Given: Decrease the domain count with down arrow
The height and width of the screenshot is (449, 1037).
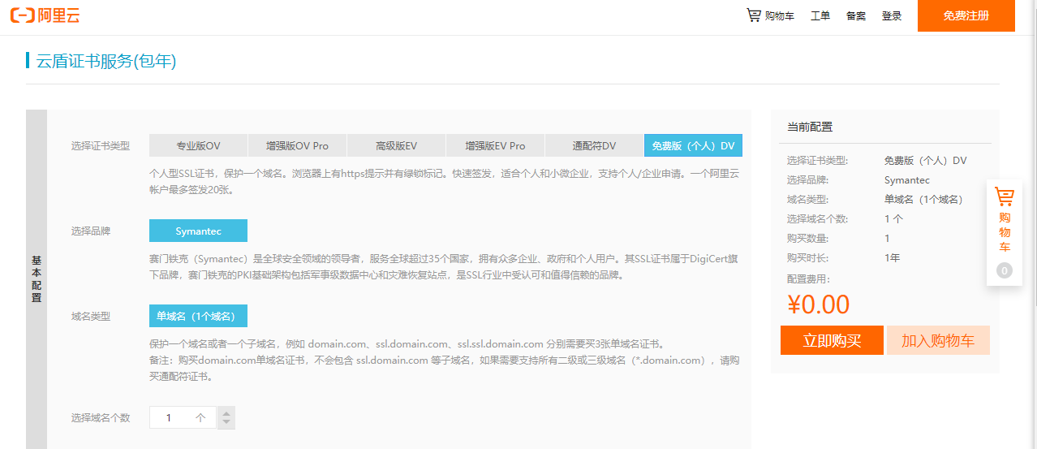Looking at the screenshot, I should click(x=226, y=423).
